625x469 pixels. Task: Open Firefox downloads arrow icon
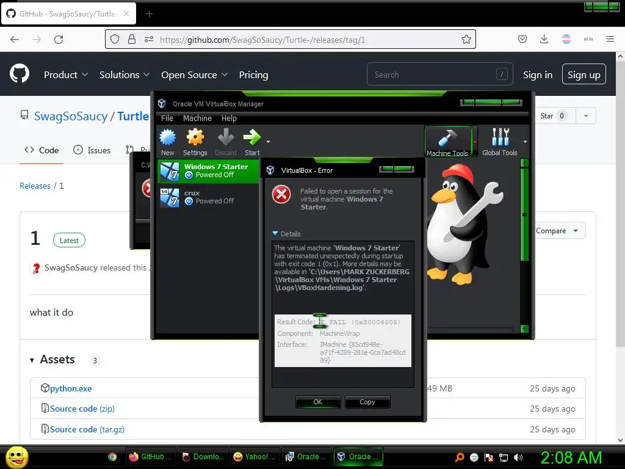[x=544, y=39]
